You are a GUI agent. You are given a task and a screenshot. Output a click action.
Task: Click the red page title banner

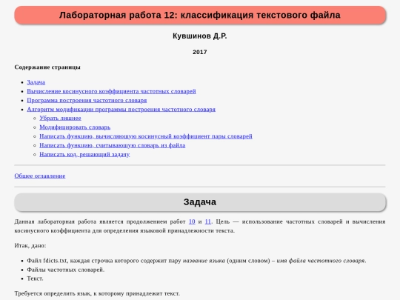(200, 15)
